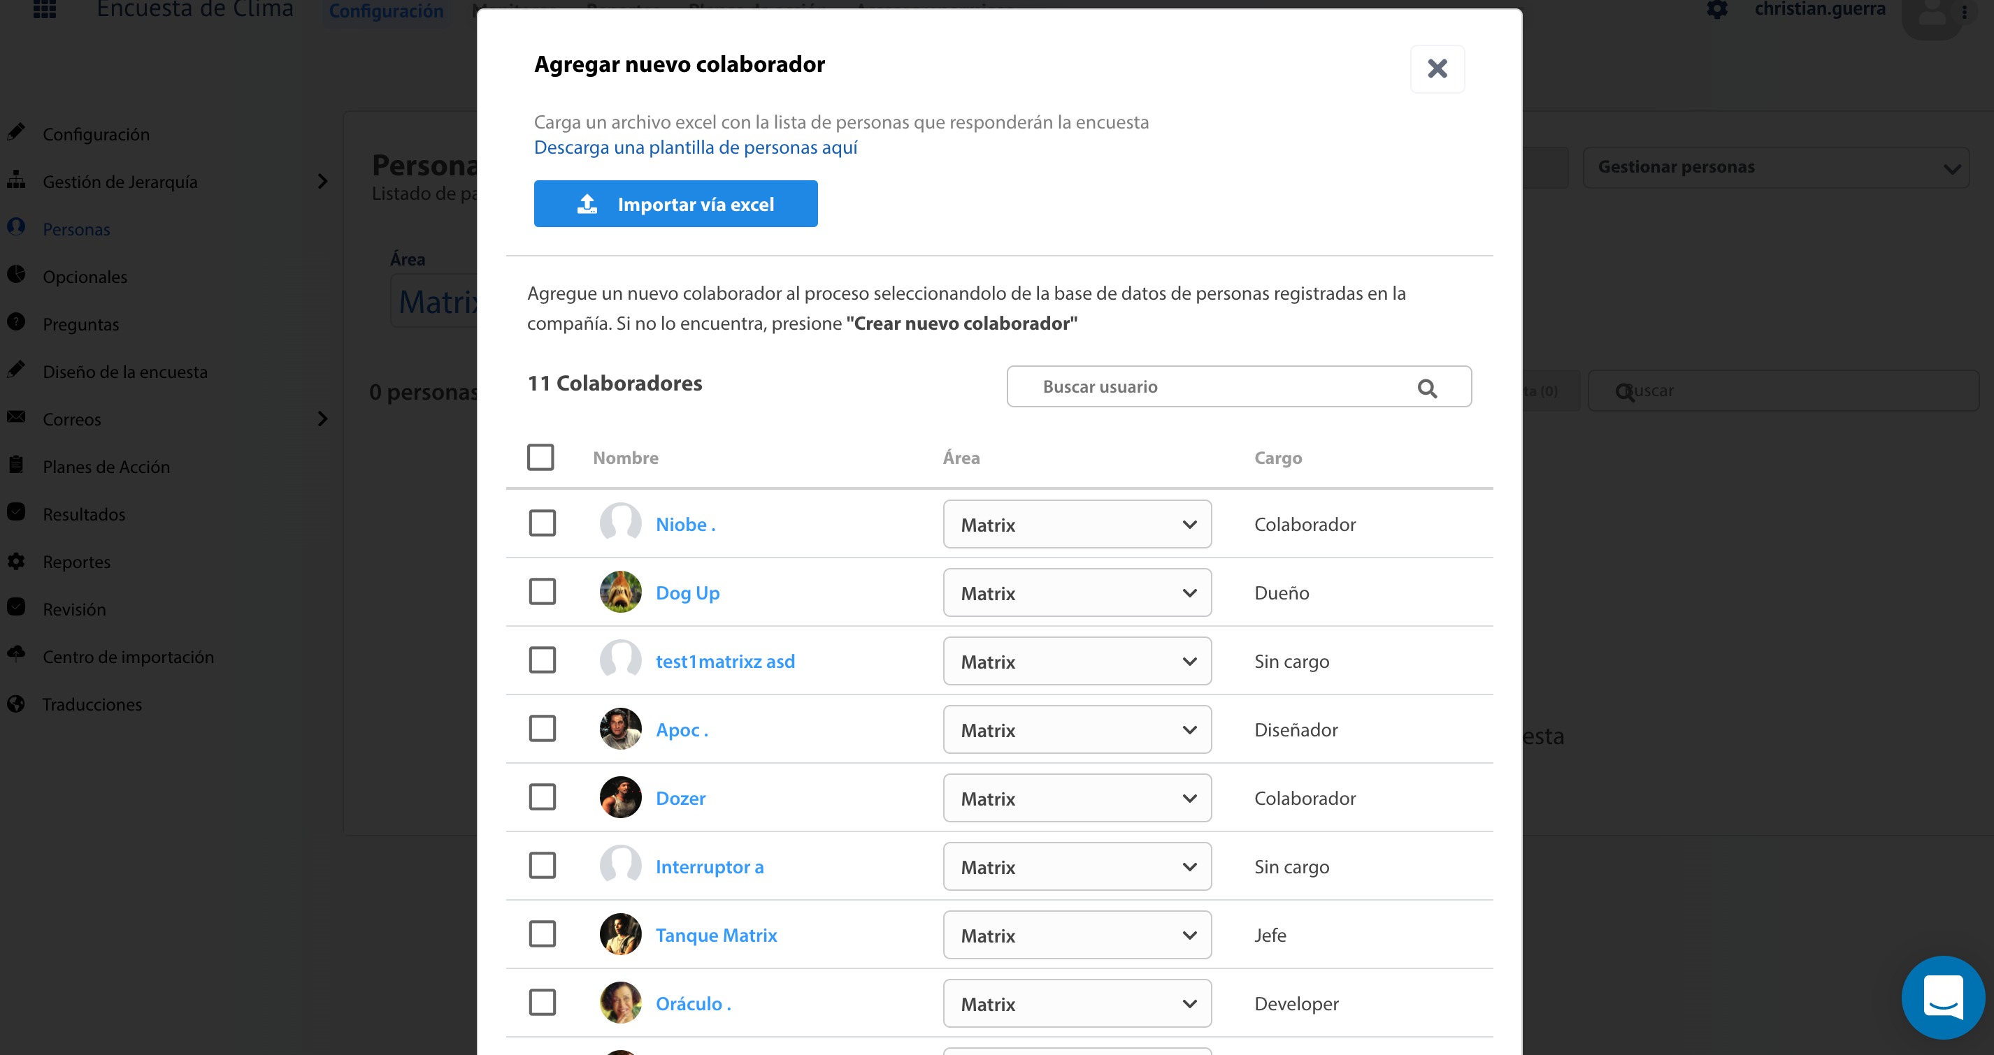1994x1055 pixels.
Task: Click the hierarchy icon beside Gestión de Jerarquía
Action: tap(16, 180)
